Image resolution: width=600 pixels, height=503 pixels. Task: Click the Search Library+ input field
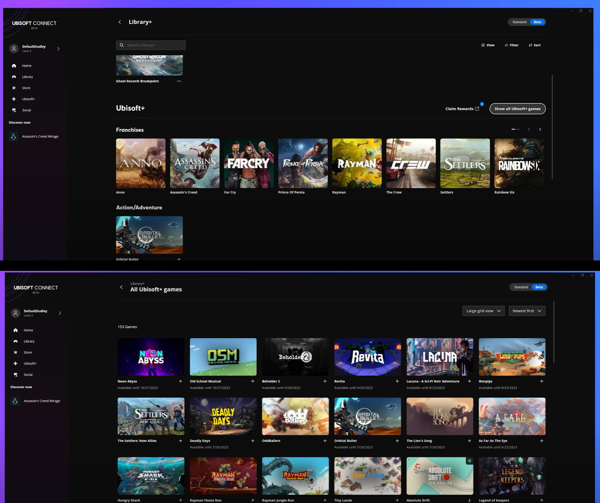(x=151, y=45)
